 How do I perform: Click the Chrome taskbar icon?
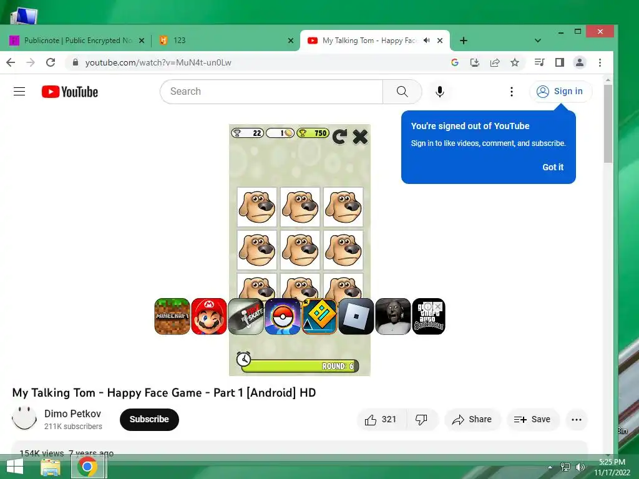tap(88, 467)
